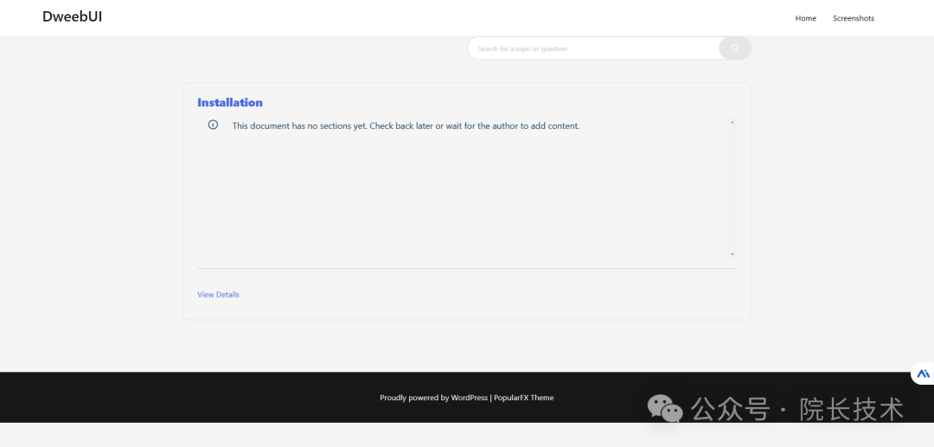Image resolution: width=934 pixels, height=447 pixels.
Task: Click the scrollbar up arrow in Installation panel
Action: pyautogui.click(x=732, y=122)
